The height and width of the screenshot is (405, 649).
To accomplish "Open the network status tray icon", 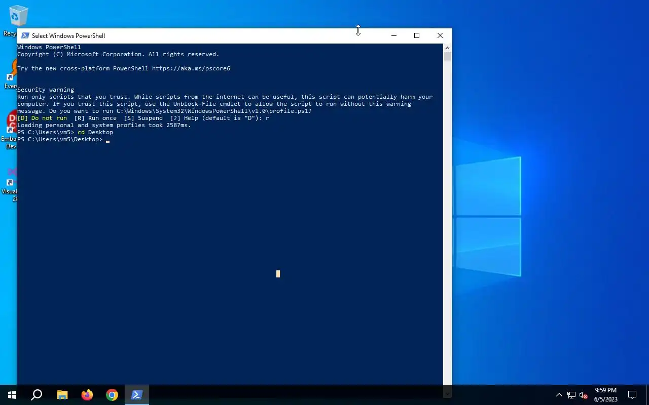I will (571, 395).
